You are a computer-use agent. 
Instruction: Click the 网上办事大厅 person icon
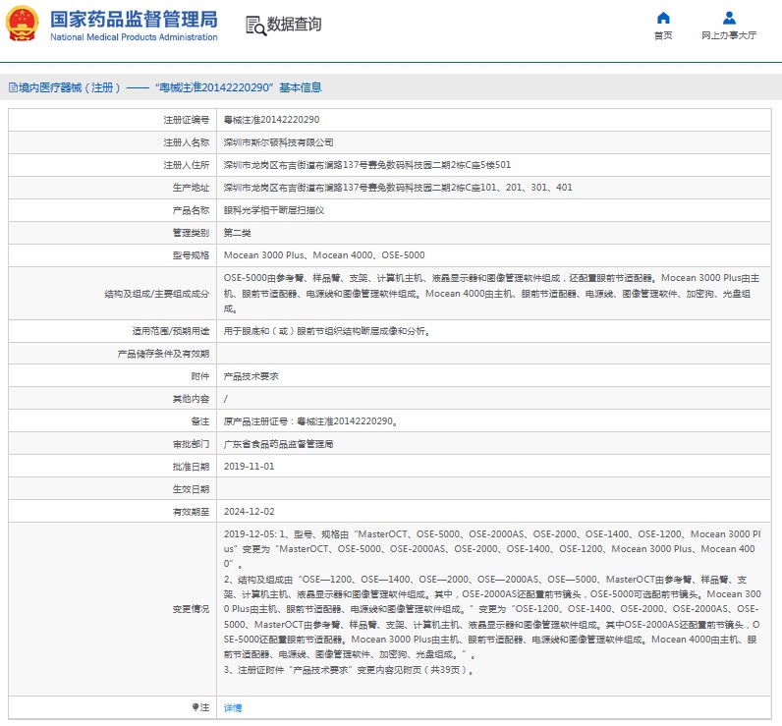(729, 18)
